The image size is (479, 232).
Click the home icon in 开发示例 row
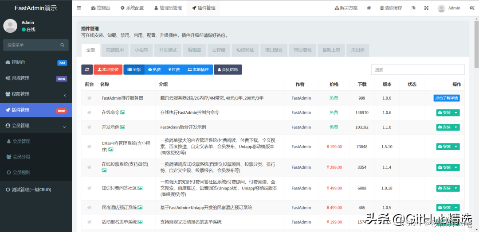pos(89,127)
